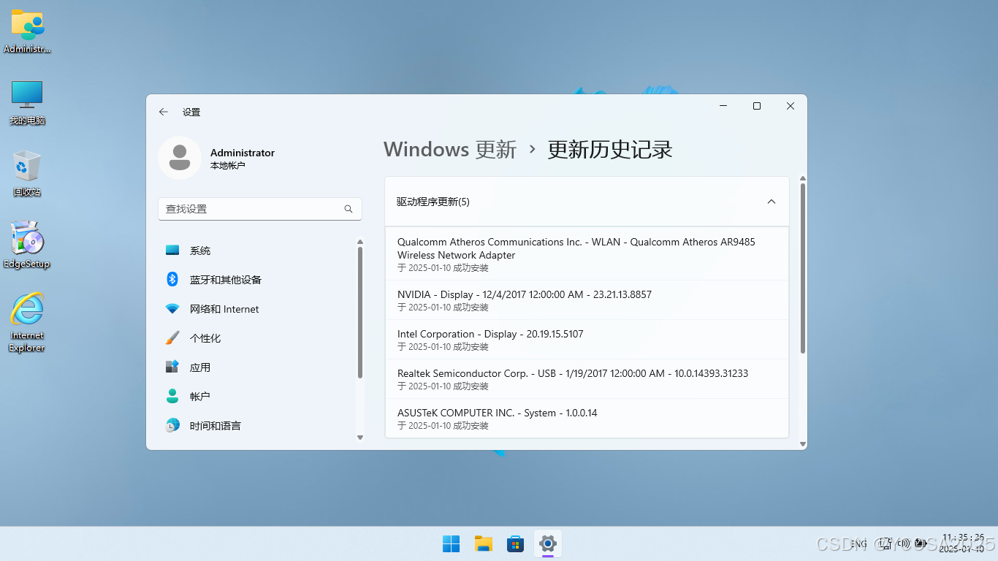Viewport: 998px width, 561px height.
Task: Open 个性化 settings
Action: tap(256, 338)
